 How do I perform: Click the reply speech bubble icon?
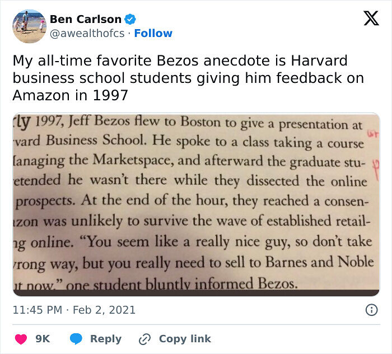point(77,339)
